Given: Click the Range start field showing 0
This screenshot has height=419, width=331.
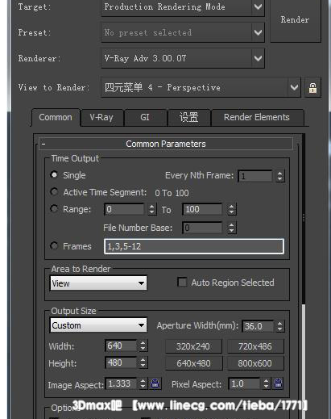Looking at the screenshot, I should tap(124, 209).
